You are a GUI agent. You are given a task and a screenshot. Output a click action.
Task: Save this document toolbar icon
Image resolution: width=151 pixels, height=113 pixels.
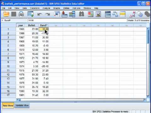(x=14, y=14)
